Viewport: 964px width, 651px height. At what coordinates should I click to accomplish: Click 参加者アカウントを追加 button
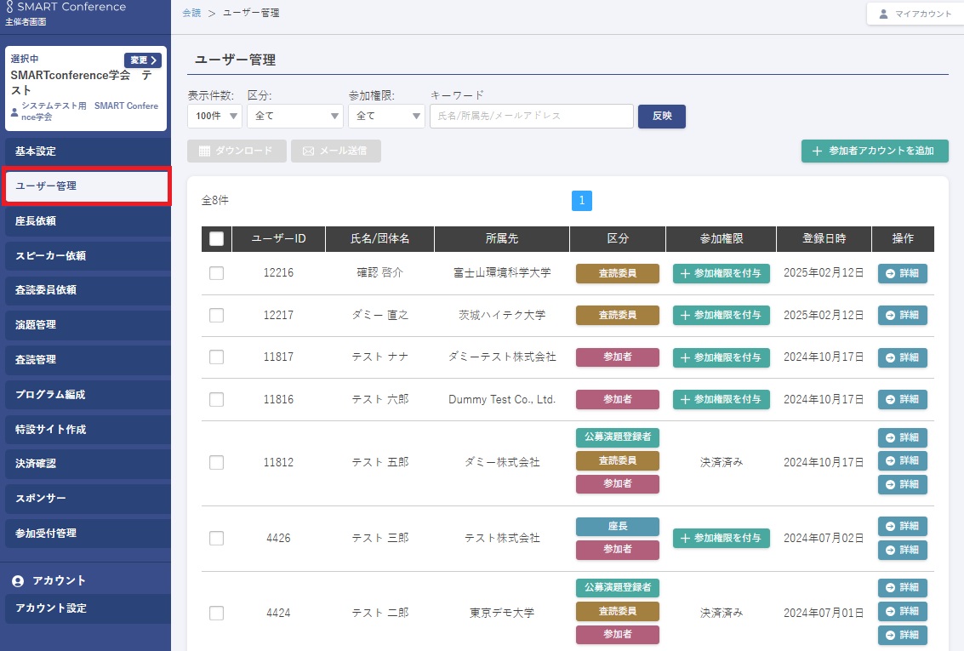(x=875, y=151)
